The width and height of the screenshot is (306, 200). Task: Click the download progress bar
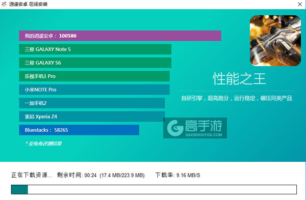154,189
